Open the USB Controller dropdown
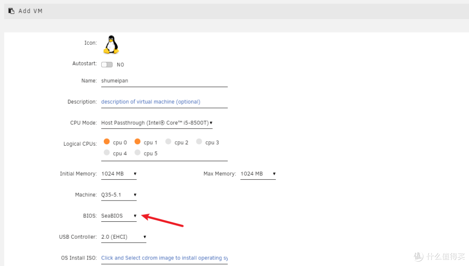The width and height of the screenshot is (469, 266). [123, 237]
